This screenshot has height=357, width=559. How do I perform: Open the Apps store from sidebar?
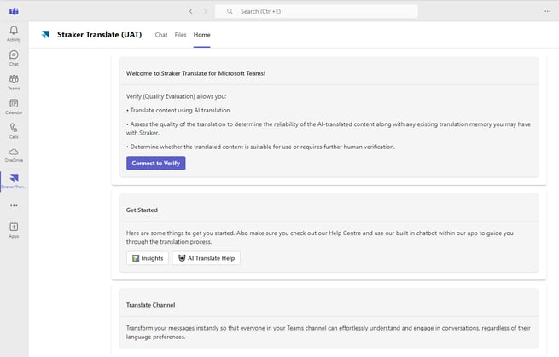[14, 230]
